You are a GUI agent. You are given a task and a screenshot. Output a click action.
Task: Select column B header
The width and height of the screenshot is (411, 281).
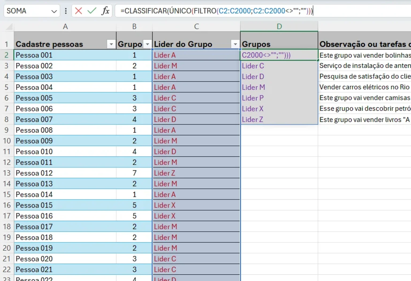pyautogui.click(x=134, y=27)
